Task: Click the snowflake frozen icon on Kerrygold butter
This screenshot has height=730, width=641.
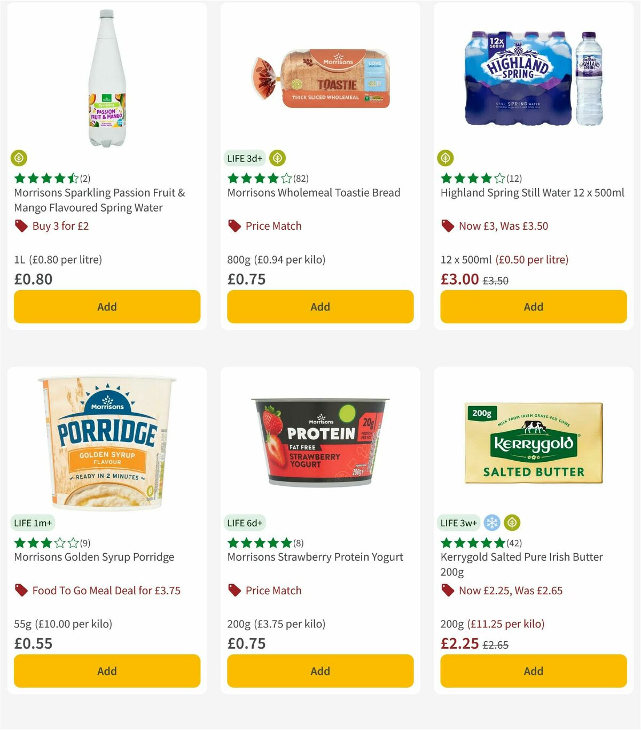Action: (x=493, y=523)
